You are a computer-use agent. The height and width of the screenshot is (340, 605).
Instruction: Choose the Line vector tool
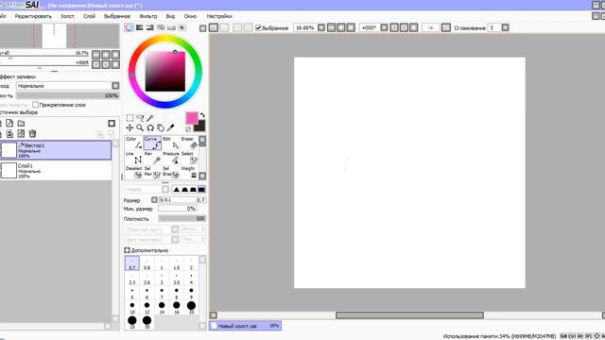[134, 158]
